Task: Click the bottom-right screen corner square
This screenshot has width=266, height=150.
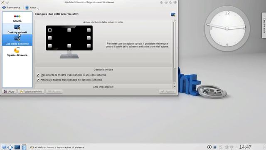Action: click(89, 46)
